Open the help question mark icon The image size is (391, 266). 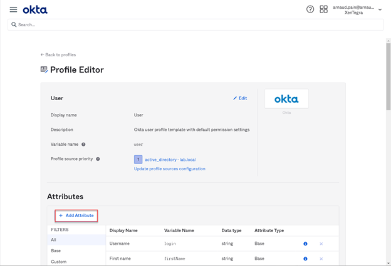point(310,9)
